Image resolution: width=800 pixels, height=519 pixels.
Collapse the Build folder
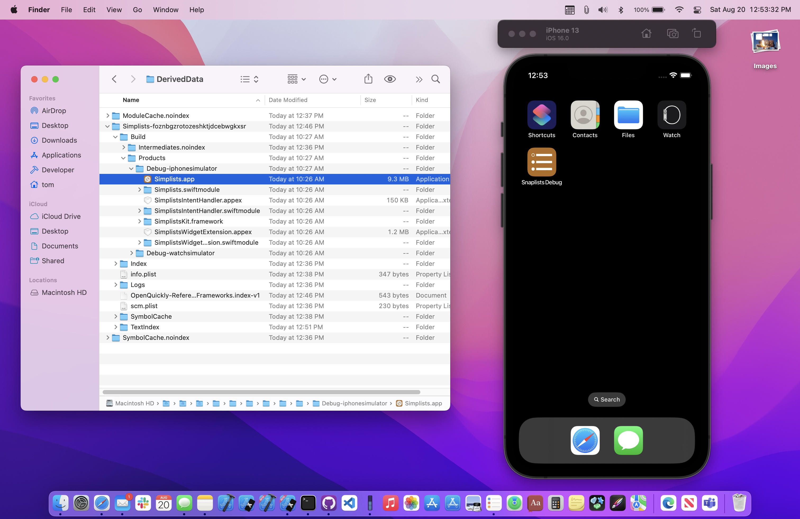(115, 137)
